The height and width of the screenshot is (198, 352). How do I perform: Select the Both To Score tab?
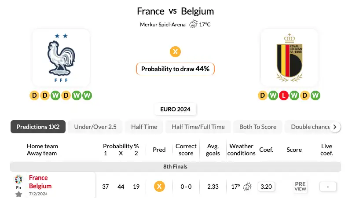258,127
